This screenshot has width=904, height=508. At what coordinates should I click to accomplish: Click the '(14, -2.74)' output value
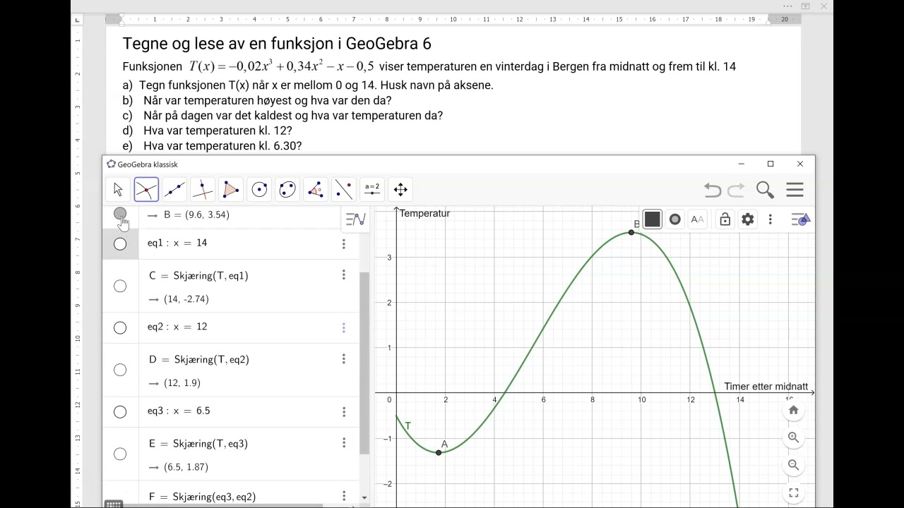[186, 299]
